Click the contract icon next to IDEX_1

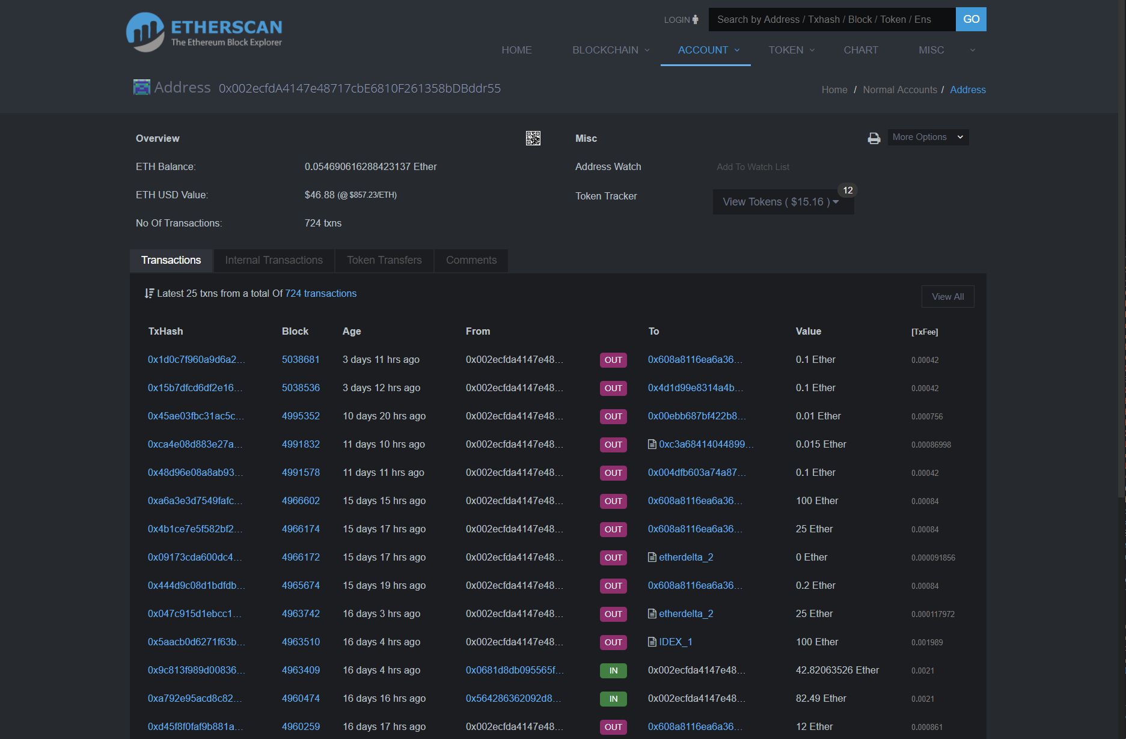click(651, 642)
